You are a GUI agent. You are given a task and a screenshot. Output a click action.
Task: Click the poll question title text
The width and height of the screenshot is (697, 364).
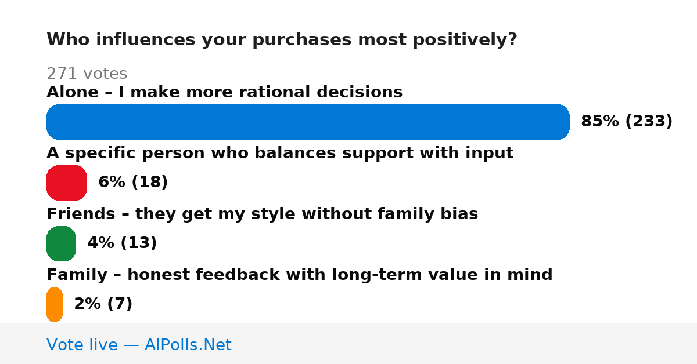pos(282,39)
